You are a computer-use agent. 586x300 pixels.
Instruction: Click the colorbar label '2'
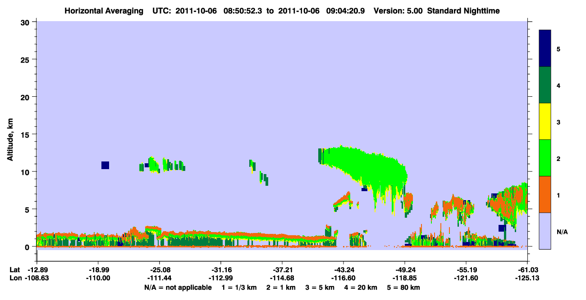(559, 158)
